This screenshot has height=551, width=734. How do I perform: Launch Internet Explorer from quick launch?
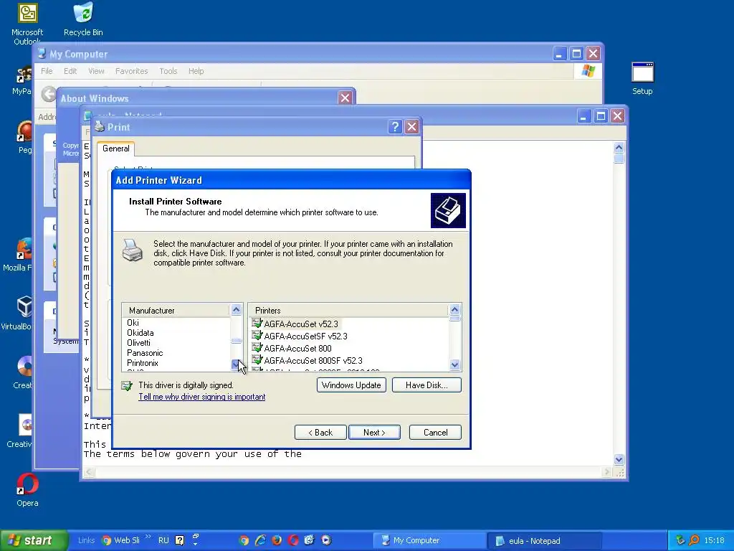(x=260, y=540)
